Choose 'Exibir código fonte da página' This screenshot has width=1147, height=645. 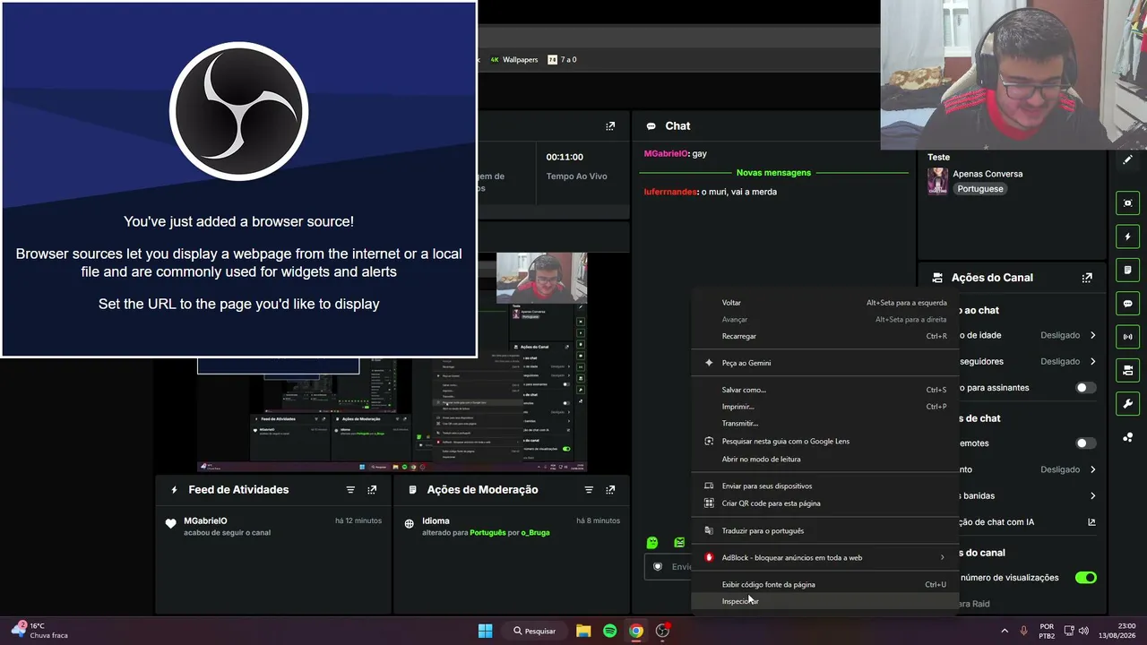click(824, 584)
